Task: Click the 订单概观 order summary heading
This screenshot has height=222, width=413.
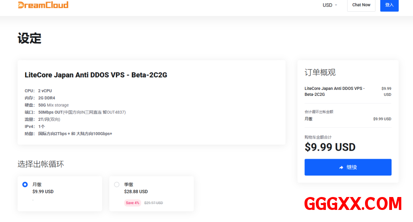Action: 320,73
